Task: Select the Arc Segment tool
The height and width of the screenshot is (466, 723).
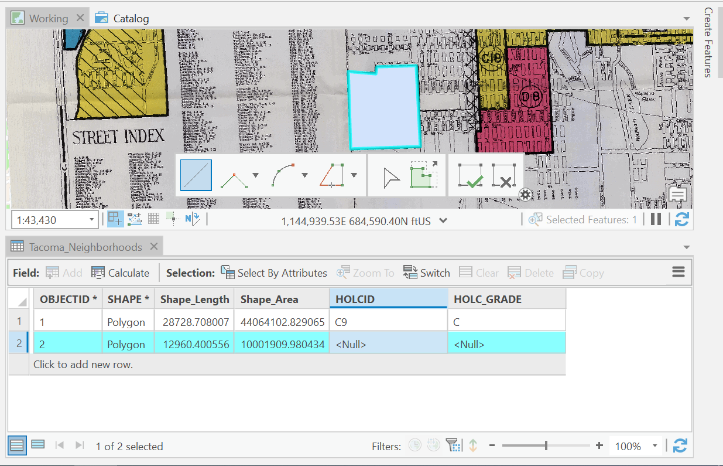Action: [x=283, y=175]
